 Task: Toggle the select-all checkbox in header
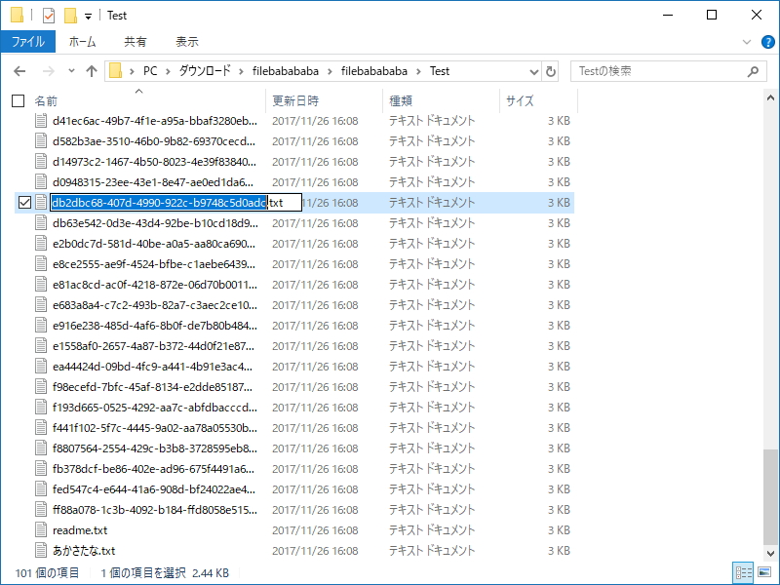[18, 101]
